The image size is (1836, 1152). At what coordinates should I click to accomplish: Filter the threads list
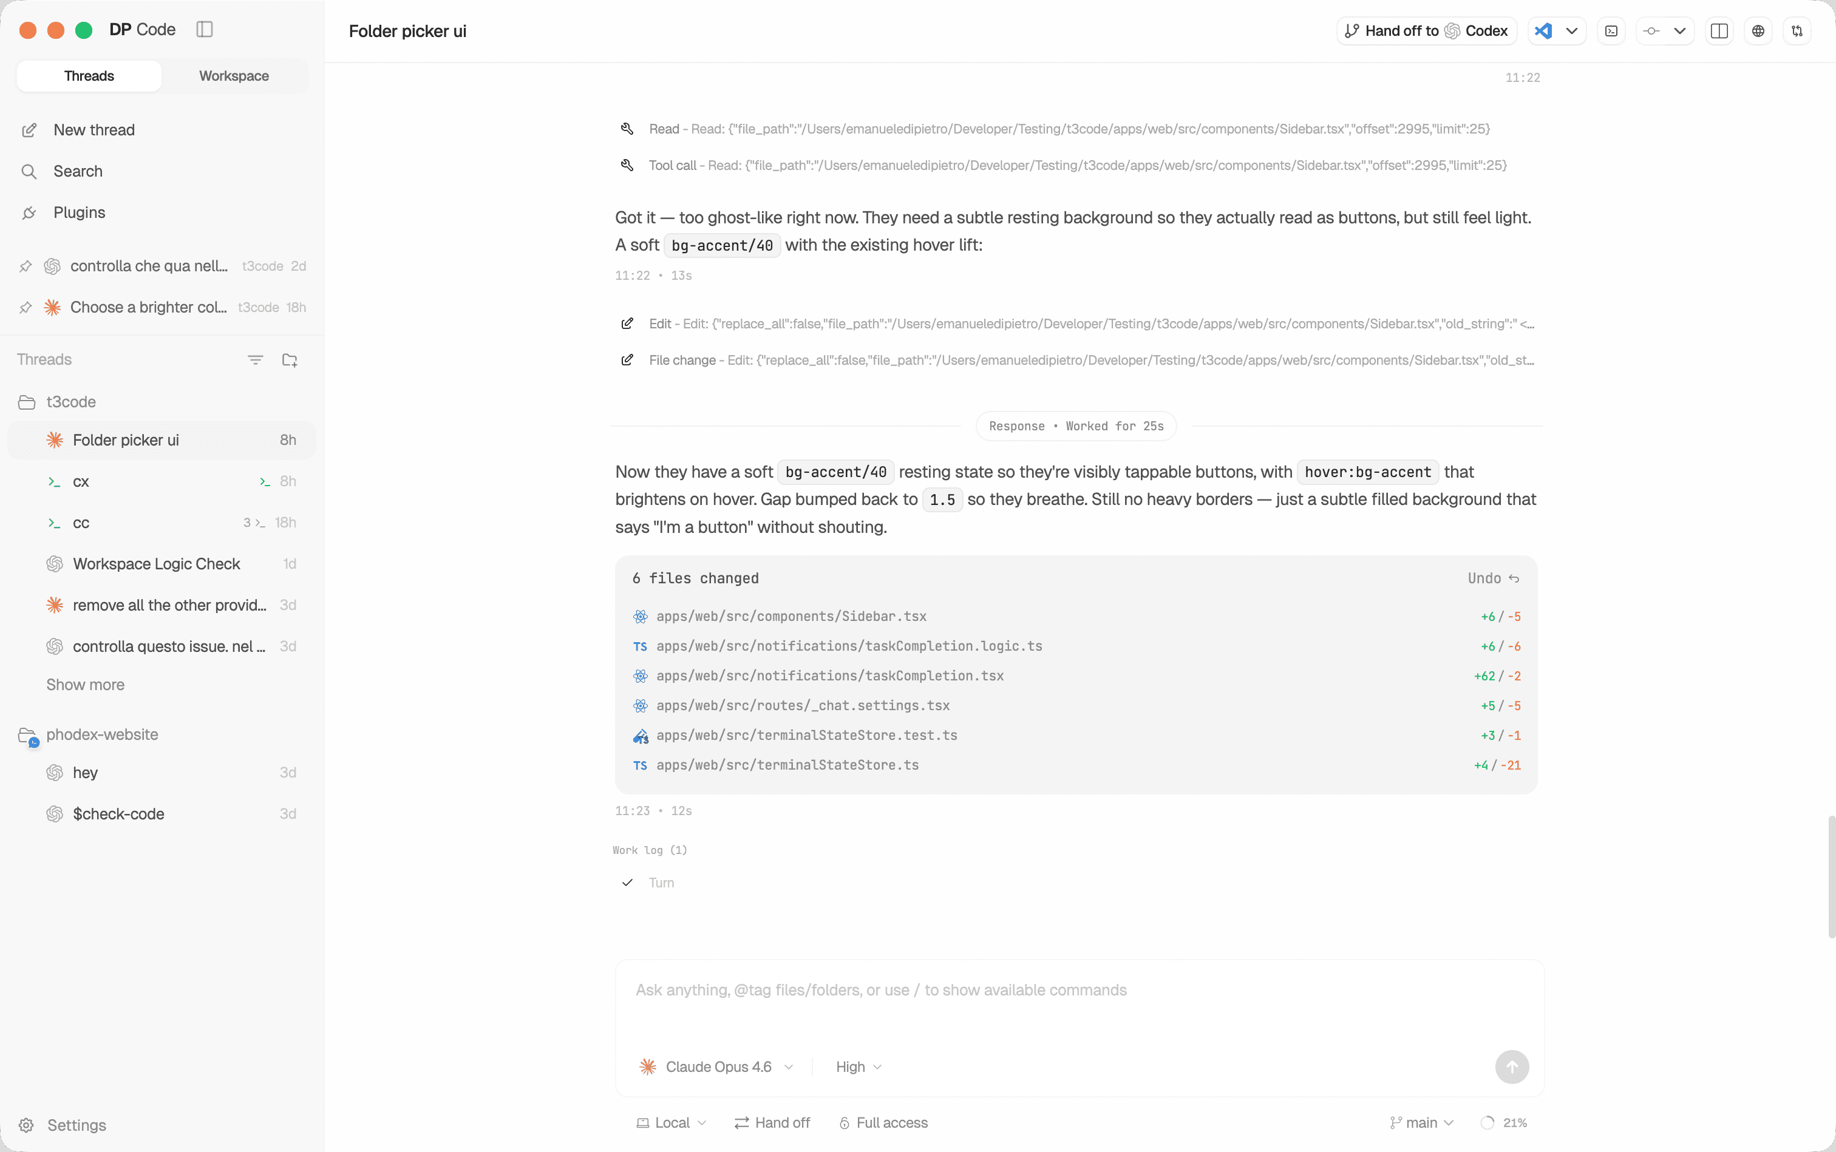click(x=256, y=359)
